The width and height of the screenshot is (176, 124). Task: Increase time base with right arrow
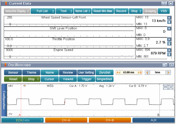pyautogui.click(x=168, y=73)
